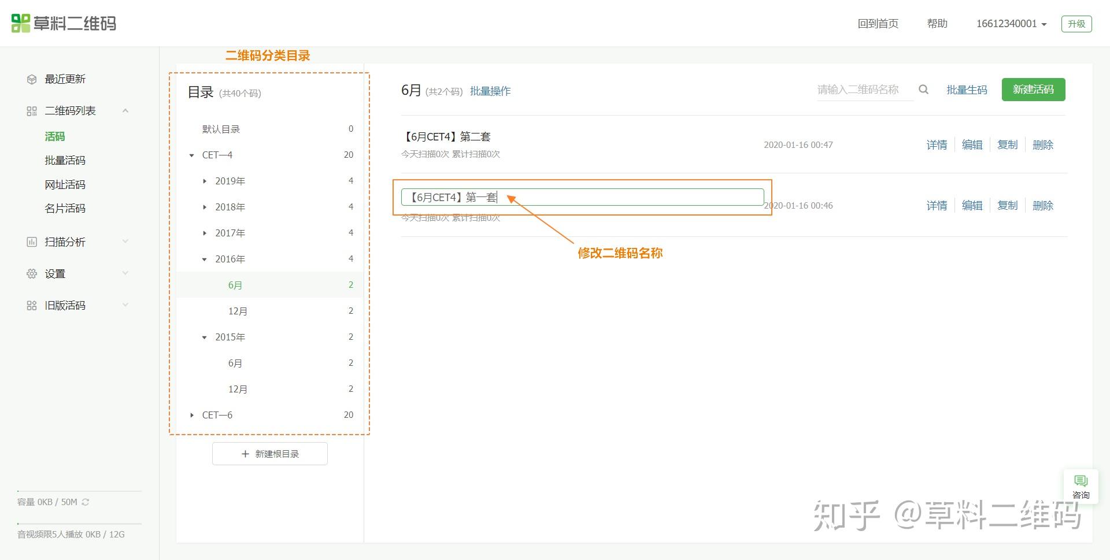Click the 升级 button
1110x560 pixels.
pyautogui.click(x=1076, y=24)
